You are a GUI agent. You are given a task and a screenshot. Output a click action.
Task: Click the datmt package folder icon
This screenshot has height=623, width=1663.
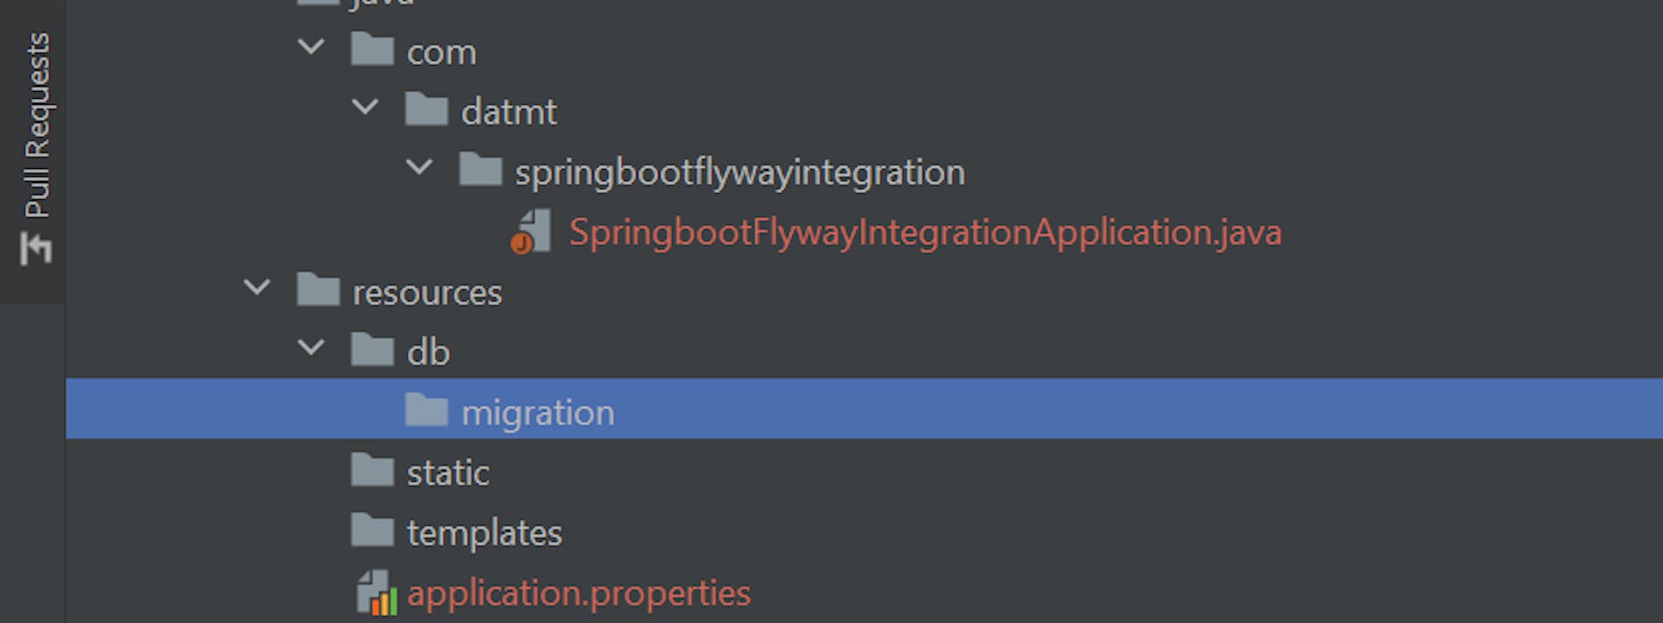click(426, 110)
